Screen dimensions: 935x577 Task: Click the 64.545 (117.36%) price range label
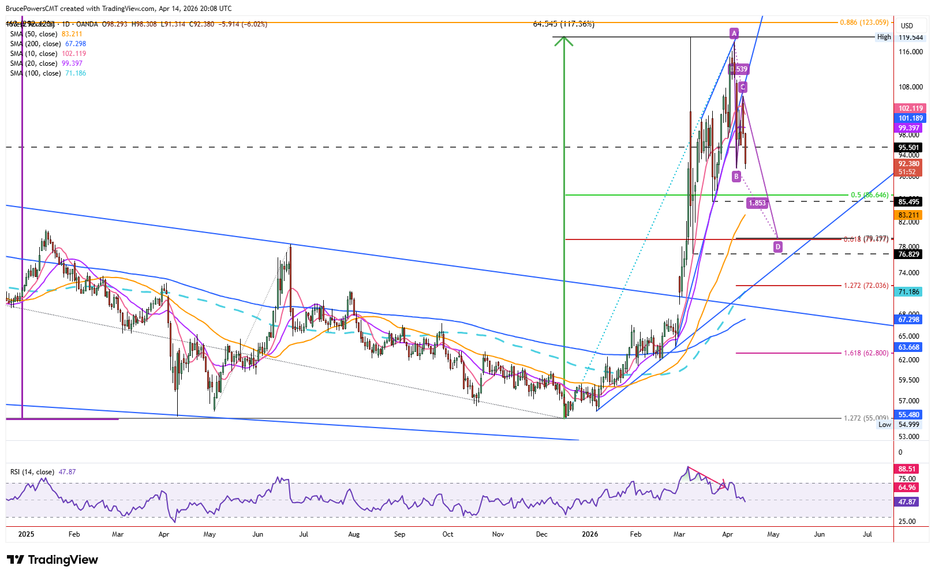[564, 24]
